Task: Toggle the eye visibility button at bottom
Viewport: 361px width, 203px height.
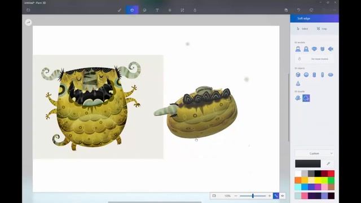Action: [x=283, y=196]
